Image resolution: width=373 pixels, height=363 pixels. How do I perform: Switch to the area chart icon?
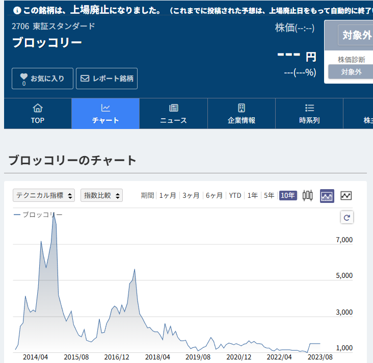(x=327, y=195)
